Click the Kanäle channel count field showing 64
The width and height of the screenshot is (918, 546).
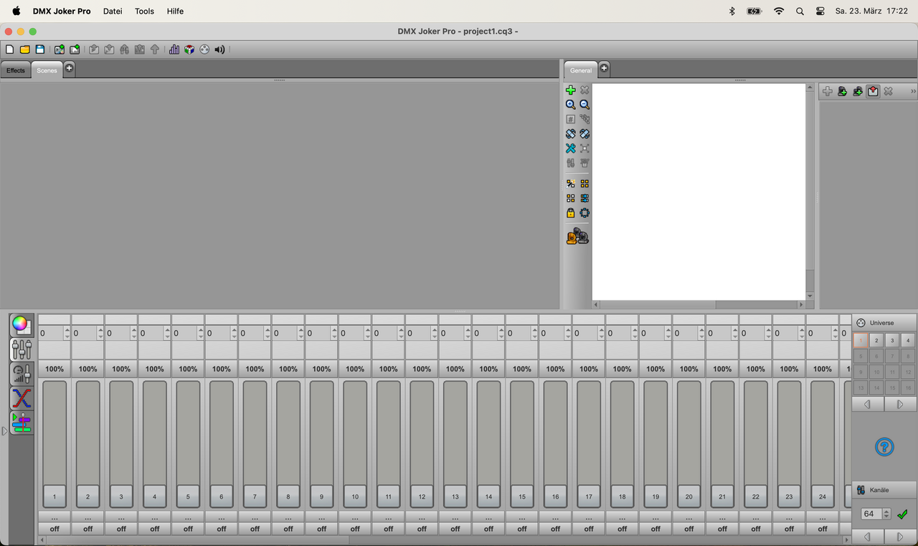pos(871,514)
